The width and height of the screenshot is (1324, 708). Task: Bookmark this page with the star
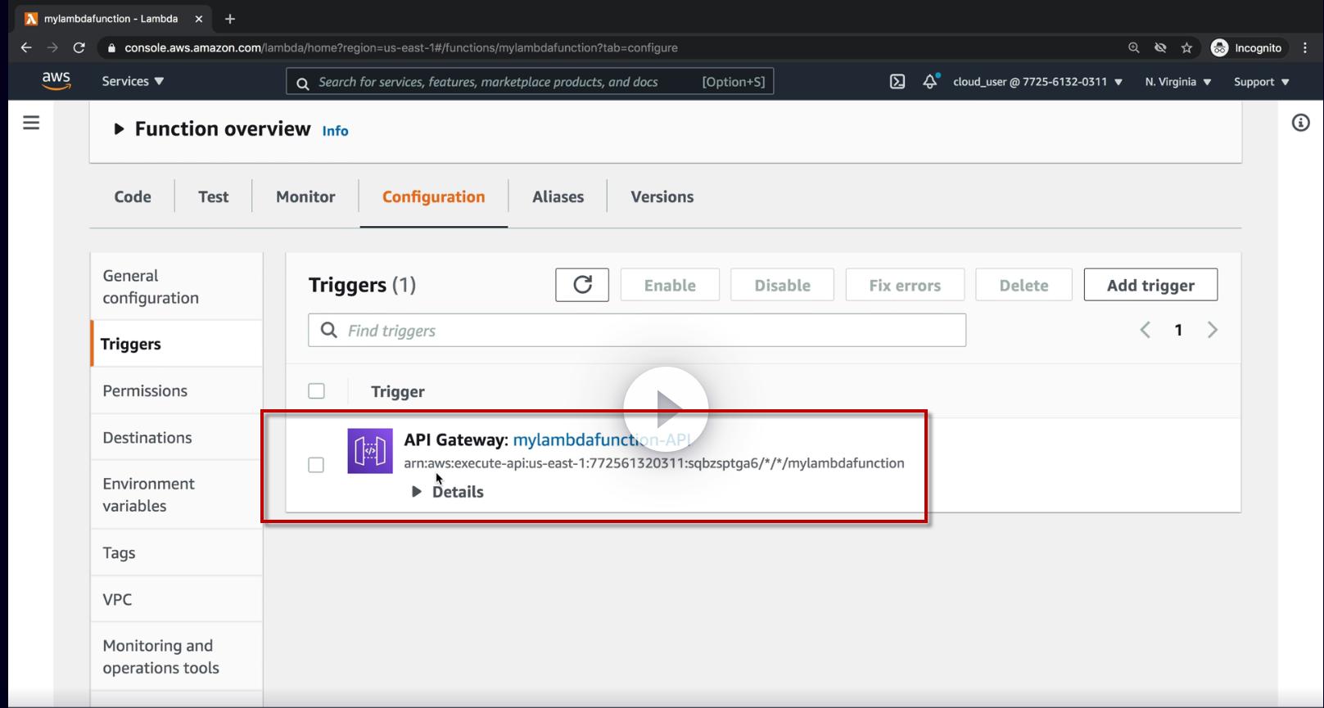click(x=1186, y=48)
